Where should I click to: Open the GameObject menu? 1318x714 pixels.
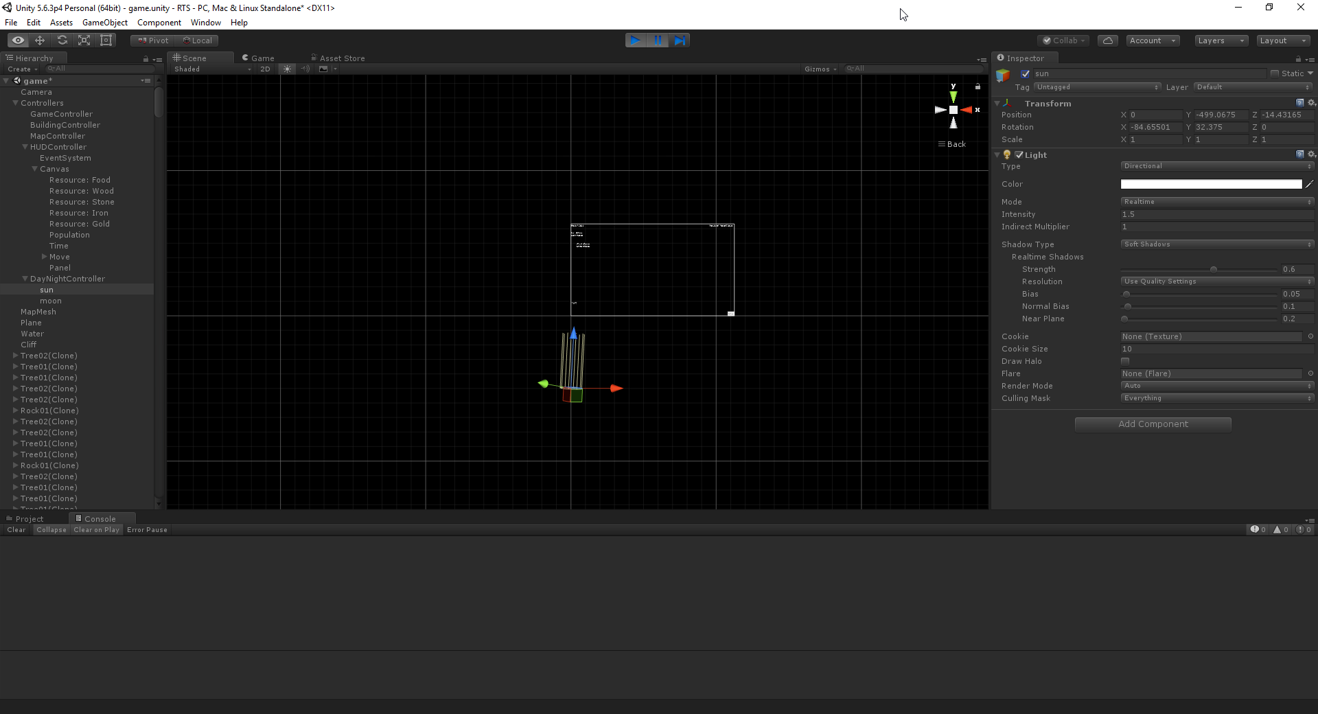coord(105,23)
